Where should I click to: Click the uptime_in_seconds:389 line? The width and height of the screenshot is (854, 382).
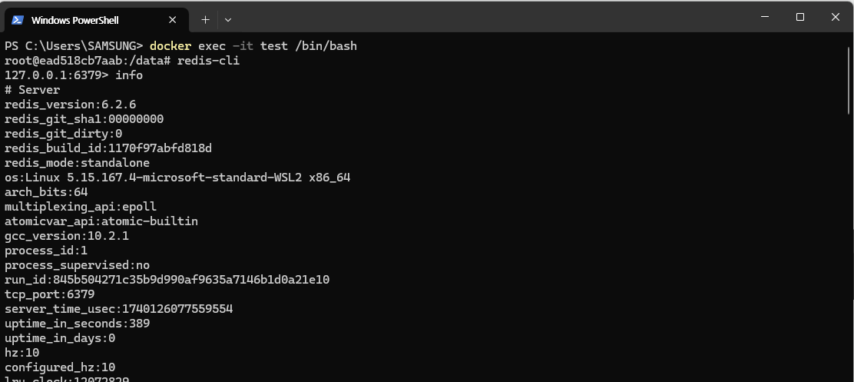(78, 324)
